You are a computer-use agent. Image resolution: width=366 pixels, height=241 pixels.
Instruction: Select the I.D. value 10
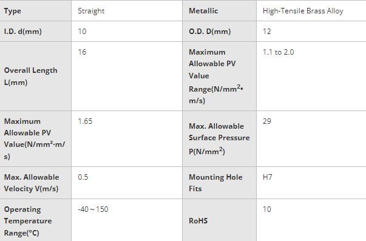[x=82, y=32]
